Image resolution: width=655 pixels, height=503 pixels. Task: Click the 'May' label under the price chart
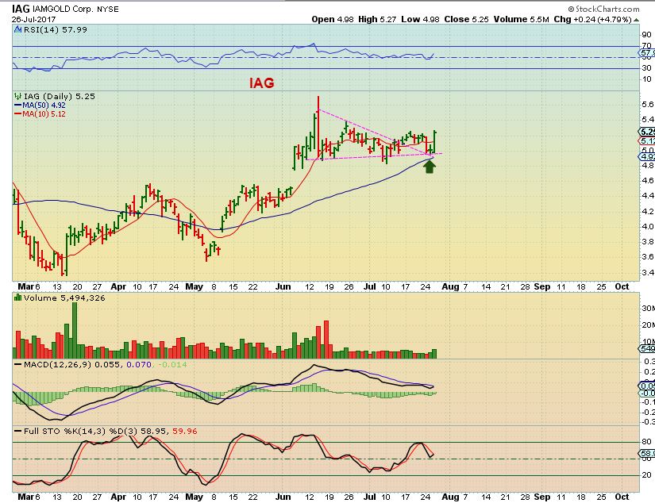(x=195, y=286)
